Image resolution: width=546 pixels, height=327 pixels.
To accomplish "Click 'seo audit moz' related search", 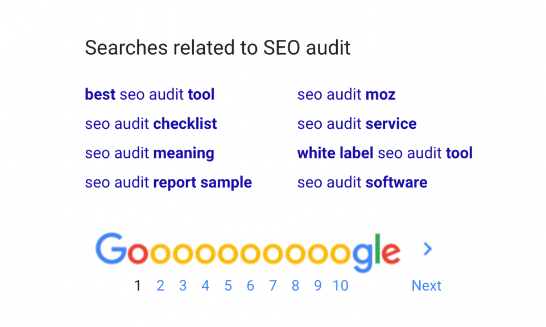I will tap(346, 95).
